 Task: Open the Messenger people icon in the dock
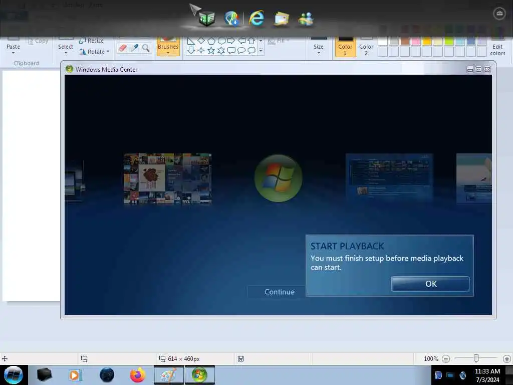[x=306, y=19]
